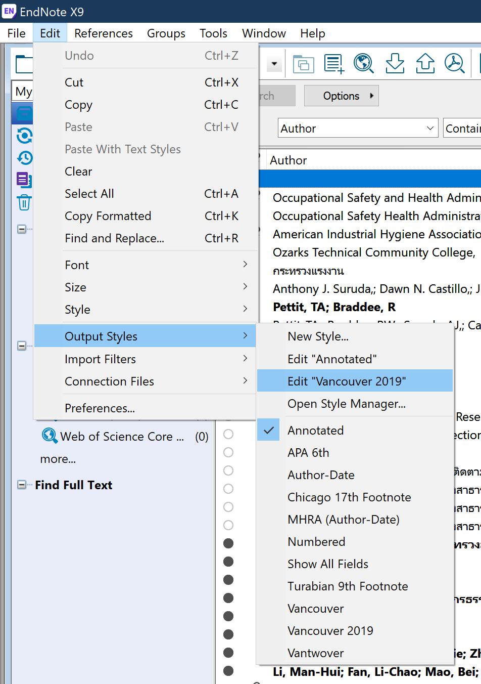The image size is (481, 684).
Task: Click Clear in Edit menu
Action: point(146,172)
